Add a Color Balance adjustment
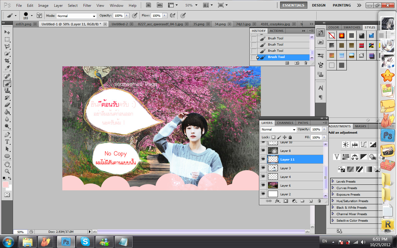Image resolution: width=397 pixels, height=248 pixels. (355, 157)
